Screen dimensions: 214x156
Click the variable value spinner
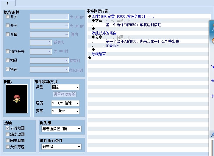coord(41,43)
